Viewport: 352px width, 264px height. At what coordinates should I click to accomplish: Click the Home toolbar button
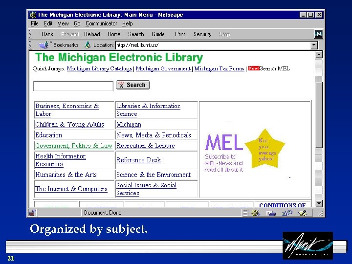(114, 34)
